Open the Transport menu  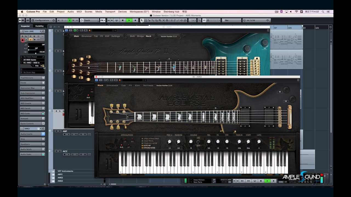pyautogui.click(x=110, y=12)
